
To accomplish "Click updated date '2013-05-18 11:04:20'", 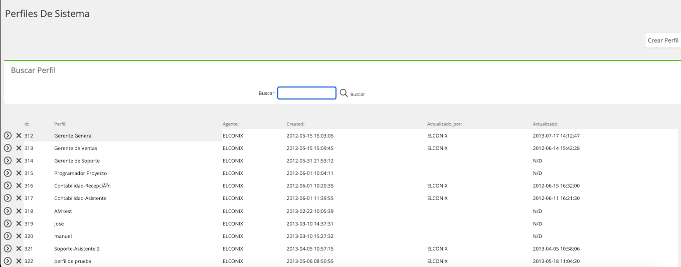I will click(x=556, y=261).
